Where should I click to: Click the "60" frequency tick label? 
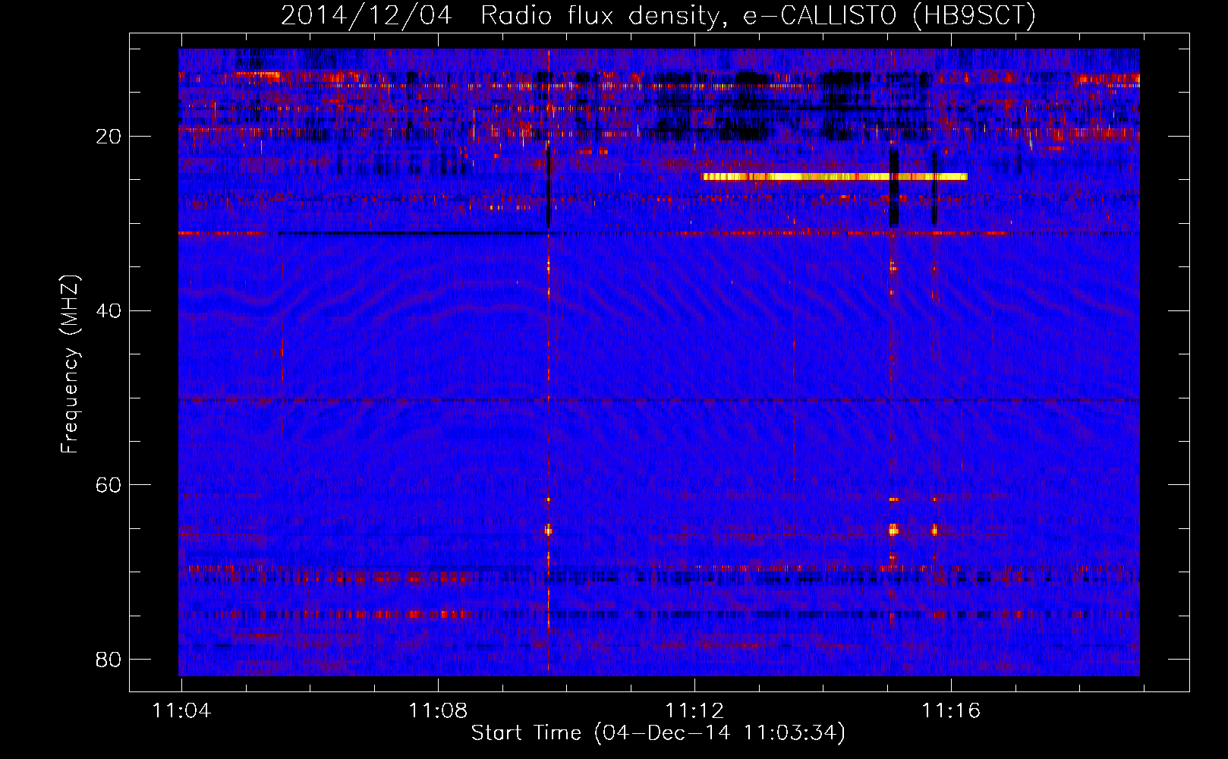[x=109, y=485]
